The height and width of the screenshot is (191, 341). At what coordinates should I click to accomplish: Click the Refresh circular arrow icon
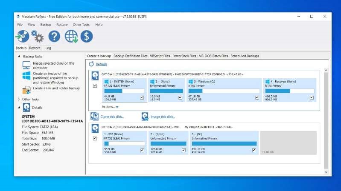pos(91,64)
